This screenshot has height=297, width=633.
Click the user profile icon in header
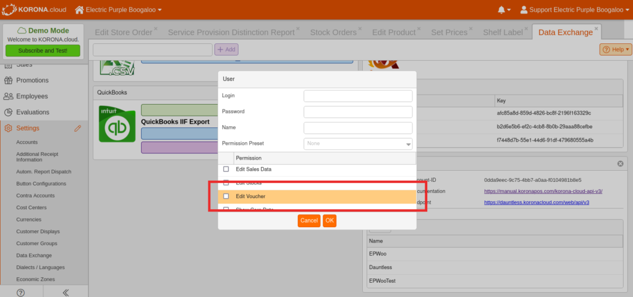coord(524,9)
